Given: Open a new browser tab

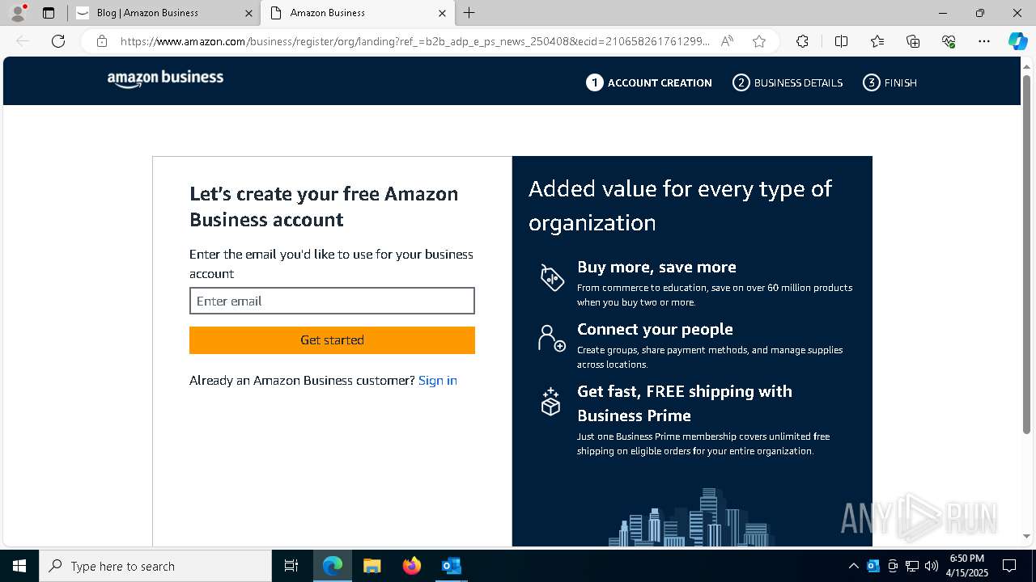Looking at the screenshot, I should [469, 13].
